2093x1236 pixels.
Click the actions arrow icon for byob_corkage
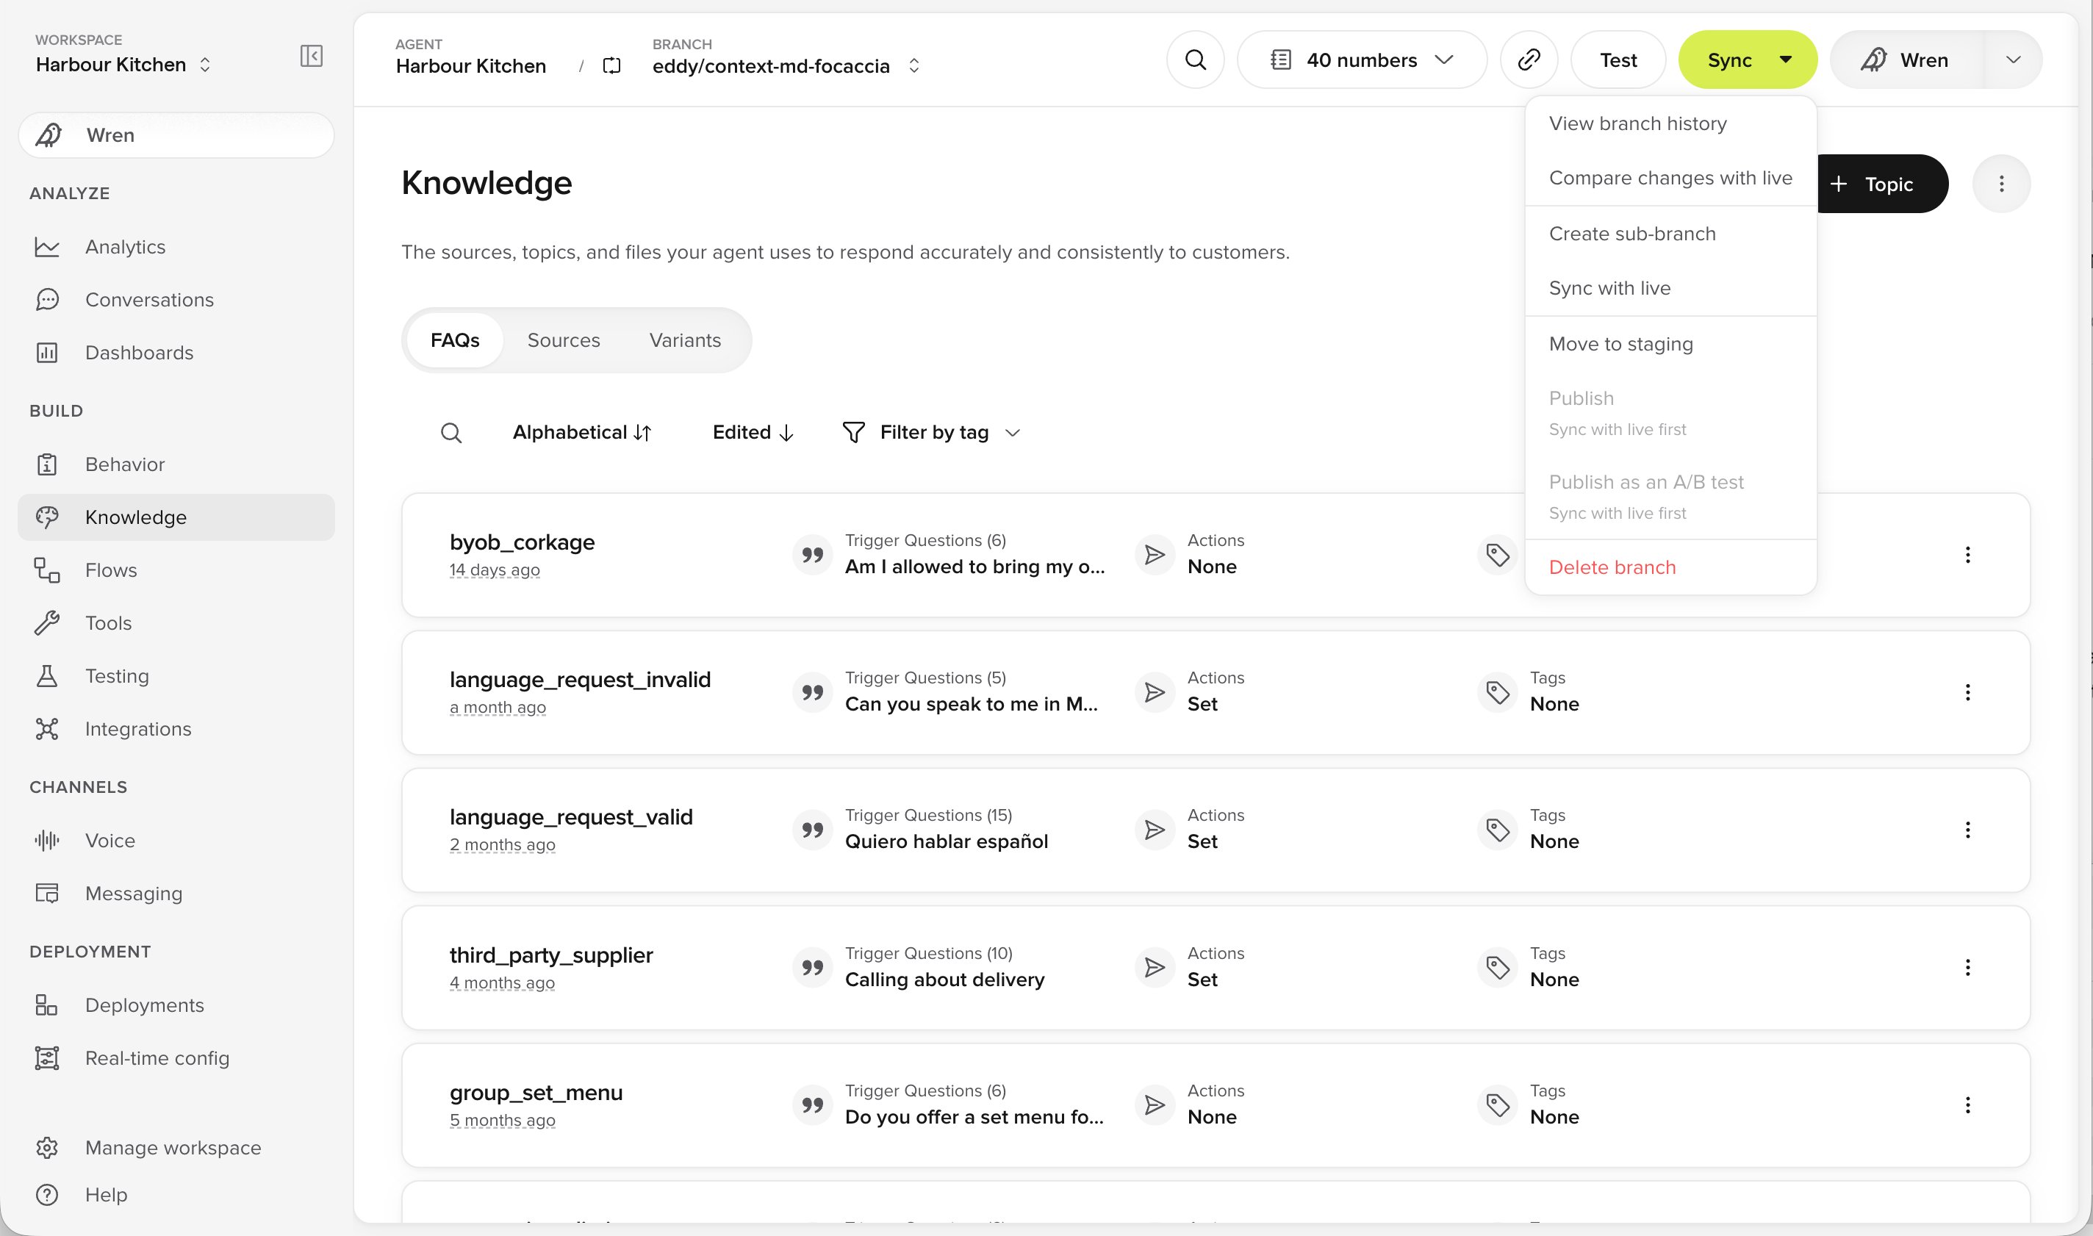coord(1155,555)
